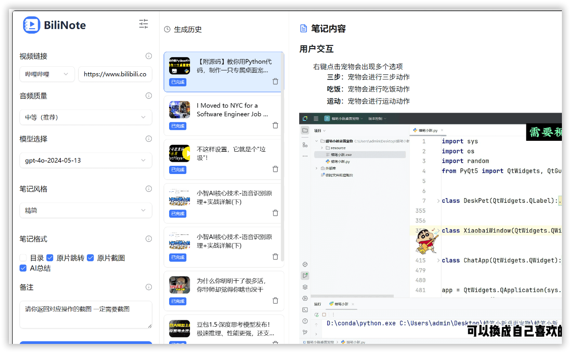Image resolution: width=571 pixels, height=353 pixels.
Task: Click the 视频链接 label
Action: pos(33,56)
